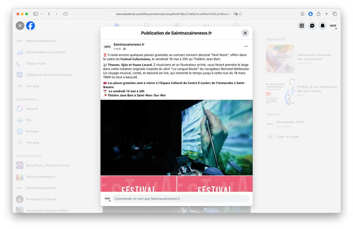Click the Safari share icon
This screenshot has width=353, height=229.
tap(318, 14)
